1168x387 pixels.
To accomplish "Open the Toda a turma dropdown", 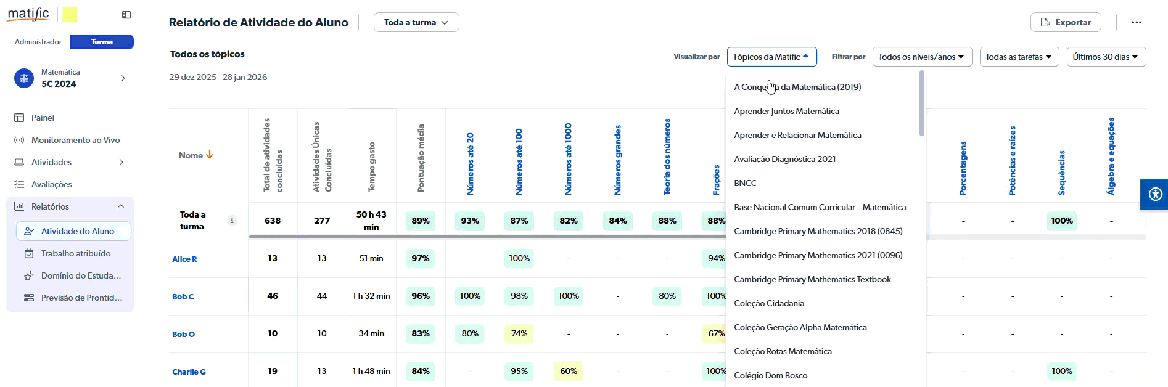I will [x=416, y=22].
